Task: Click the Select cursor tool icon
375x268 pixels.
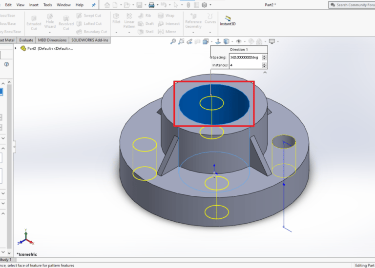Action: click(x=176, y=5)
